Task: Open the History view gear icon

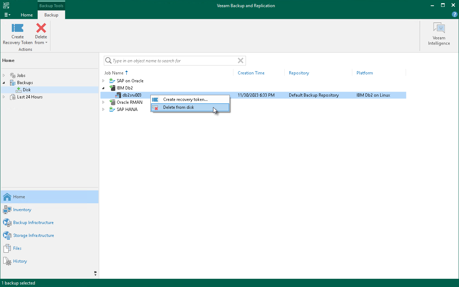Action: coord(7,261)
